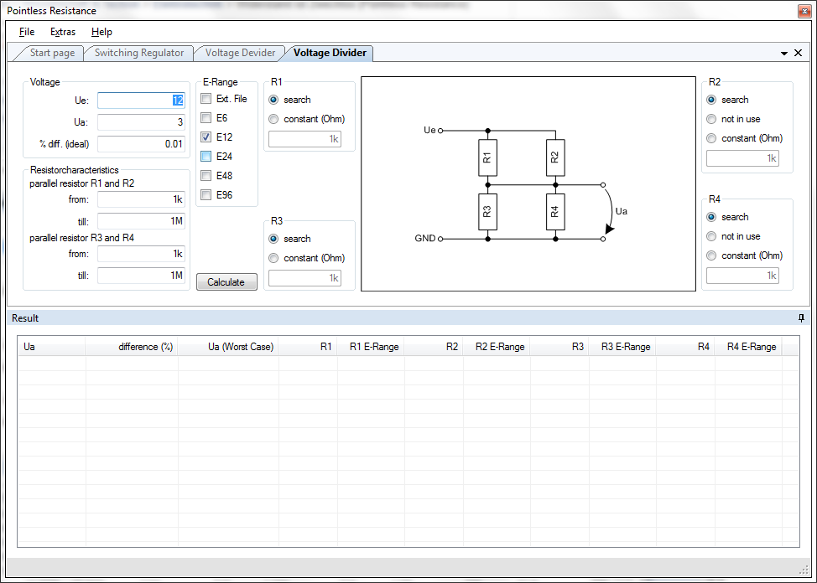This screenshot has width=817, height=583.
Task: Sort by Ua (Worst Case) column header
Action: tap(228, 347)
